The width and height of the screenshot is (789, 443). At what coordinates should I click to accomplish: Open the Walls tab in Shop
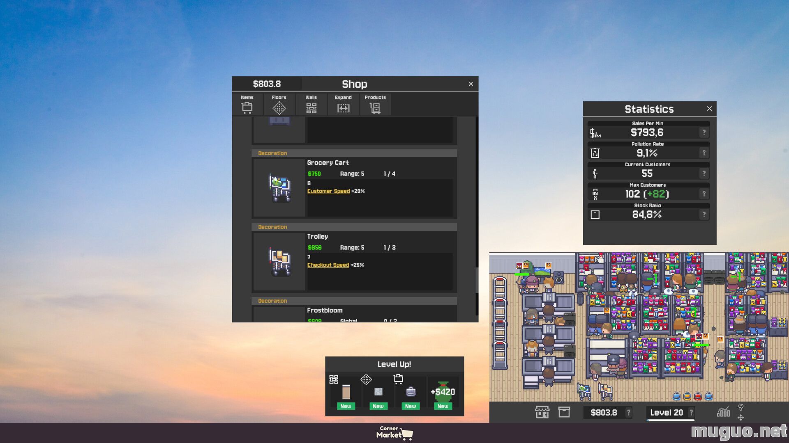(x=311, y=104)
